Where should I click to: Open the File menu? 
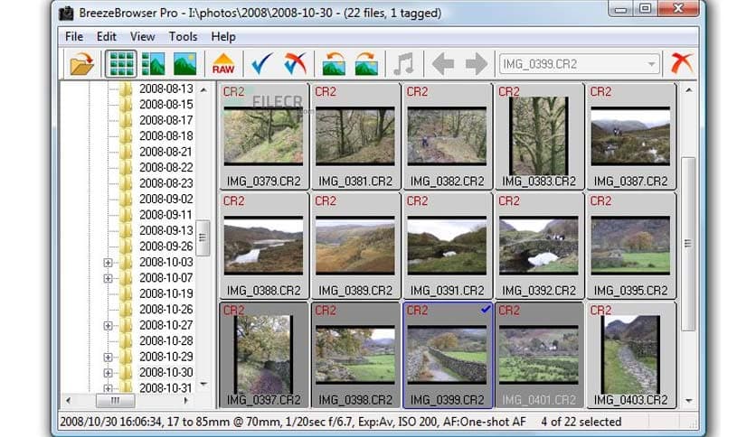coord(74,37)
